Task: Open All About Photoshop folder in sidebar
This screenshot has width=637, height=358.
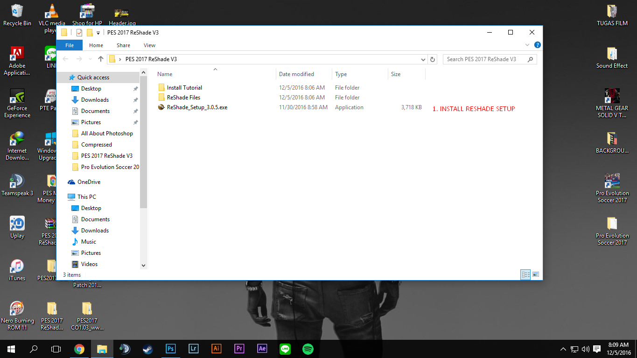Action: coord(107,133)
